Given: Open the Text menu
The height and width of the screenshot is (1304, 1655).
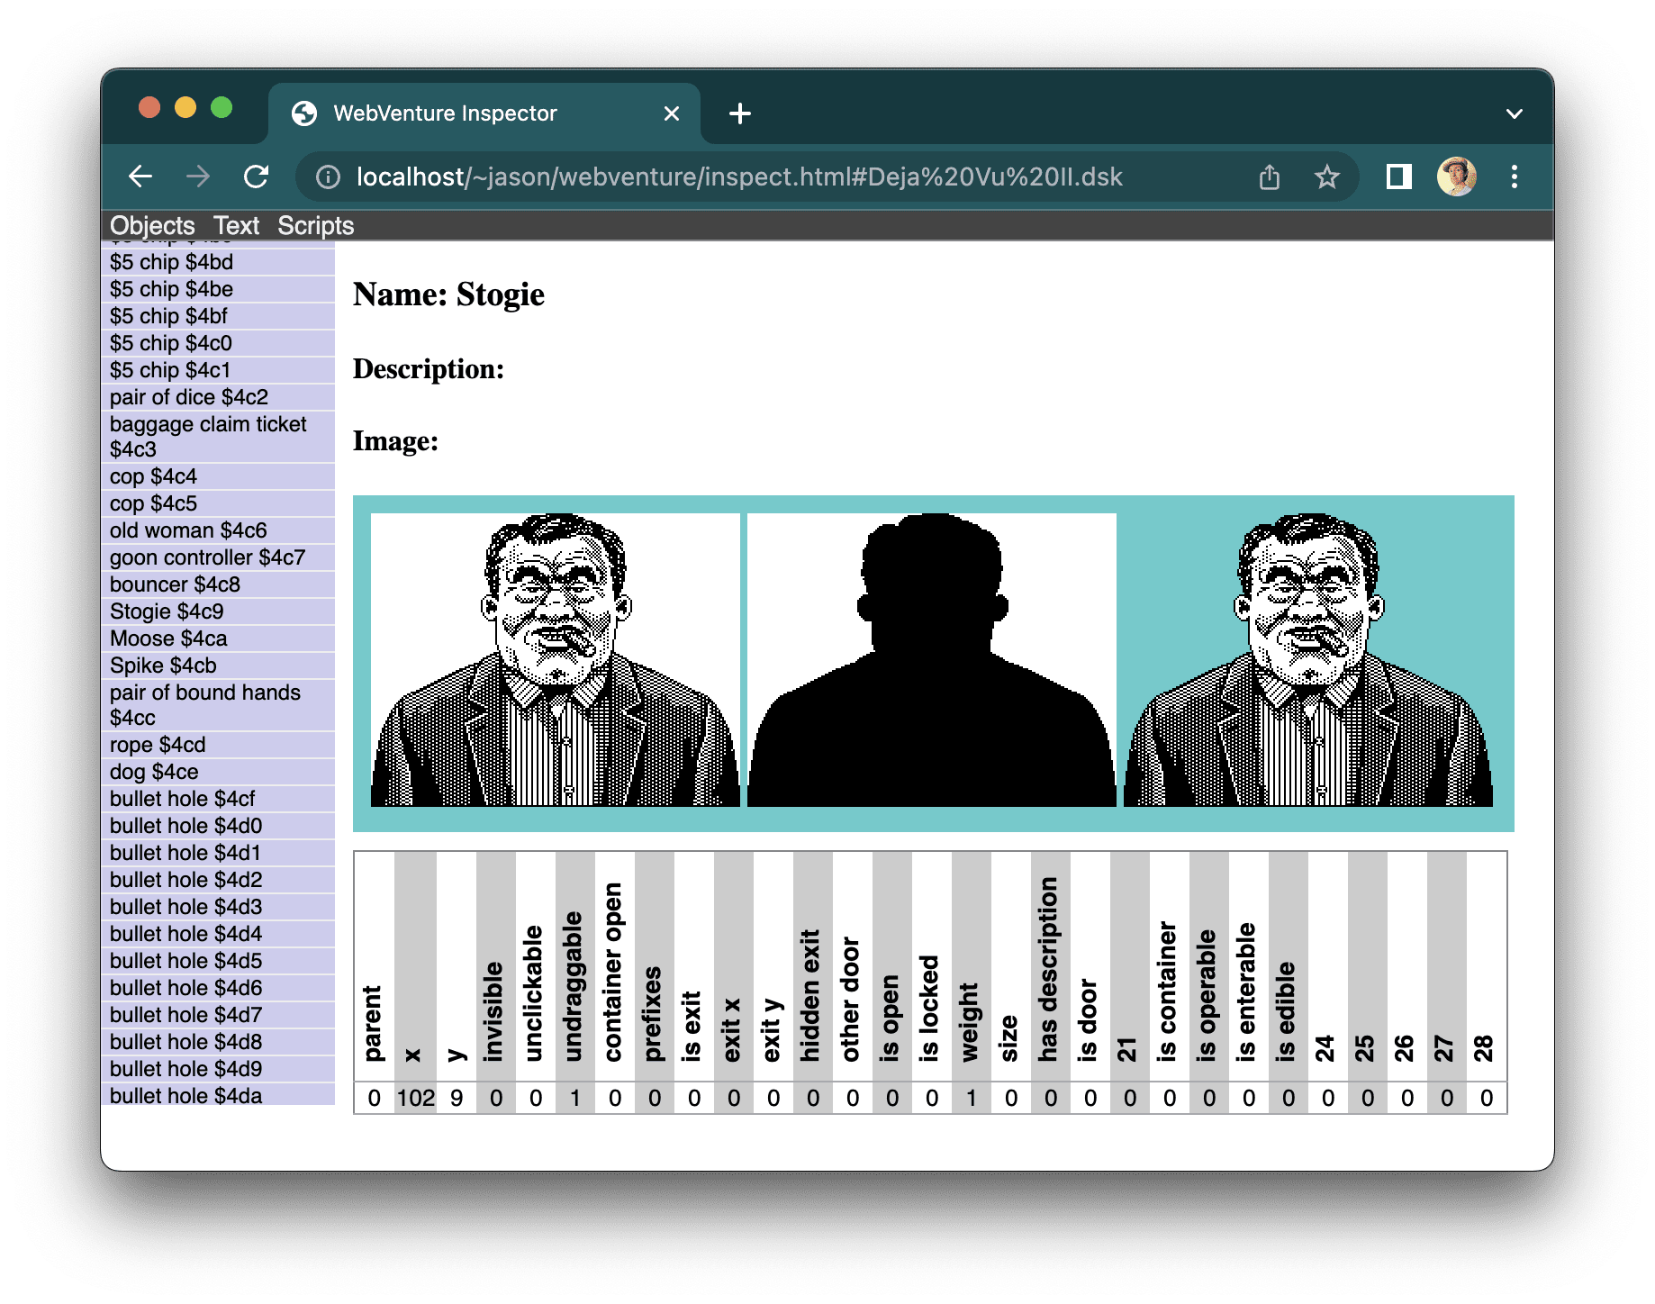Looking at the screenshot, I should coord(236,226).
